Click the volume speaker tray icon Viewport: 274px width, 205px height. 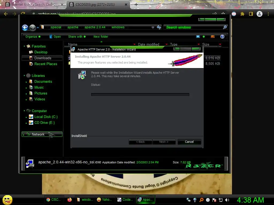pos(227,200)
